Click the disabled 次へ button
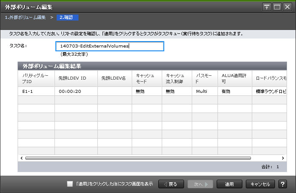This screenshot has height=193, width=296. (200, 184)
